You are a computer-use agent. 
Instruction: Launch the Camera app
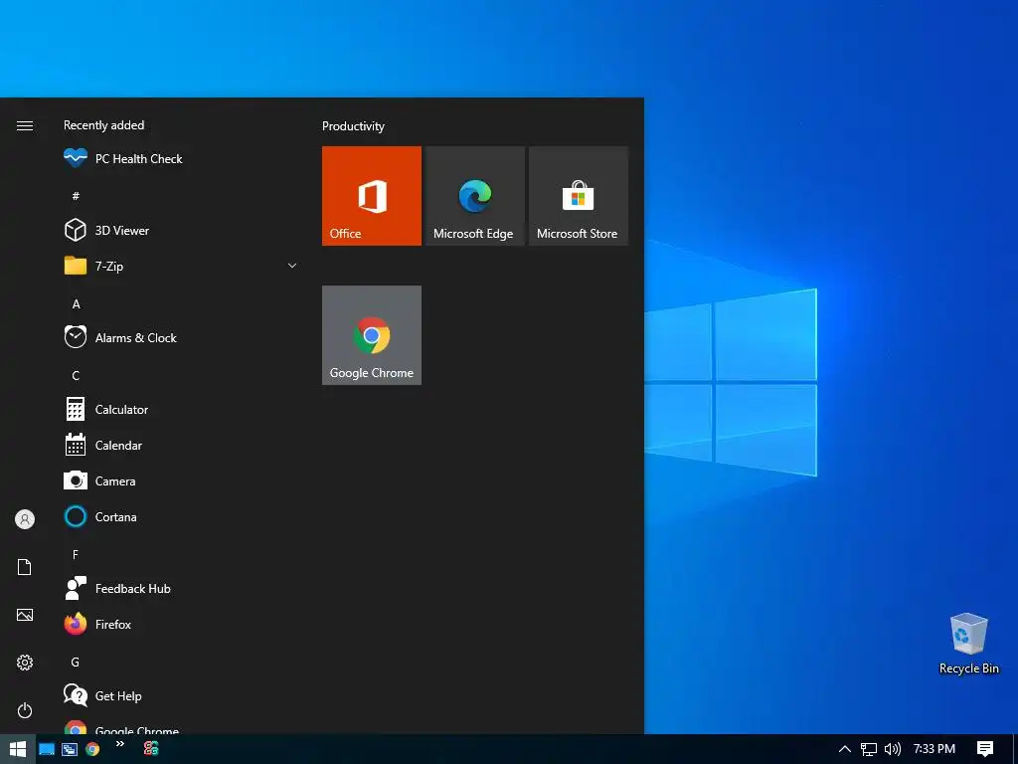[180, 480]
